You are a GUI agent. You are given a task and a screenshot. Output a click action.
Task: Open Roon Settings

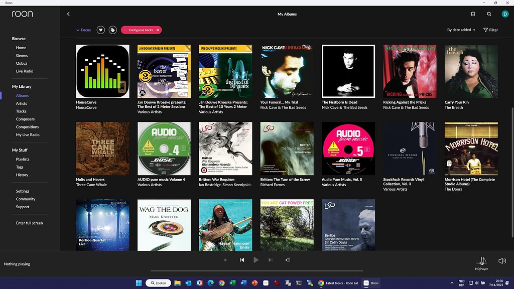coord(22,191)
